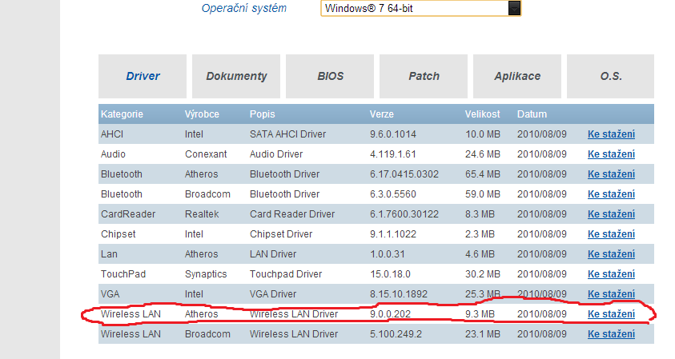Click the 2.3 MB size cell

tap(480, 234)
